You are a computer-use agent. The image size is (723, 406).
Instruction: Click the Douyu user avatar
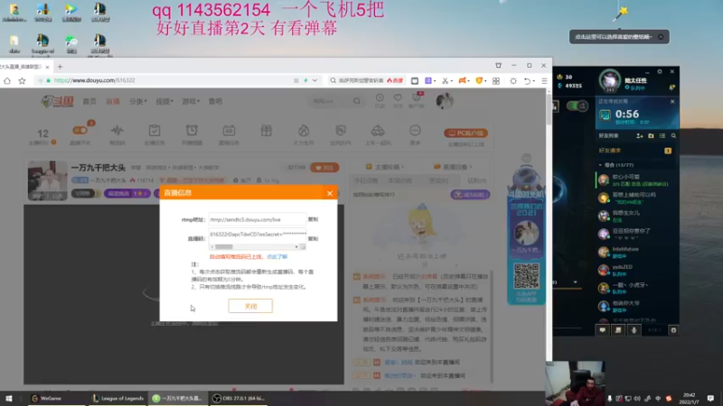coord(445,101)
